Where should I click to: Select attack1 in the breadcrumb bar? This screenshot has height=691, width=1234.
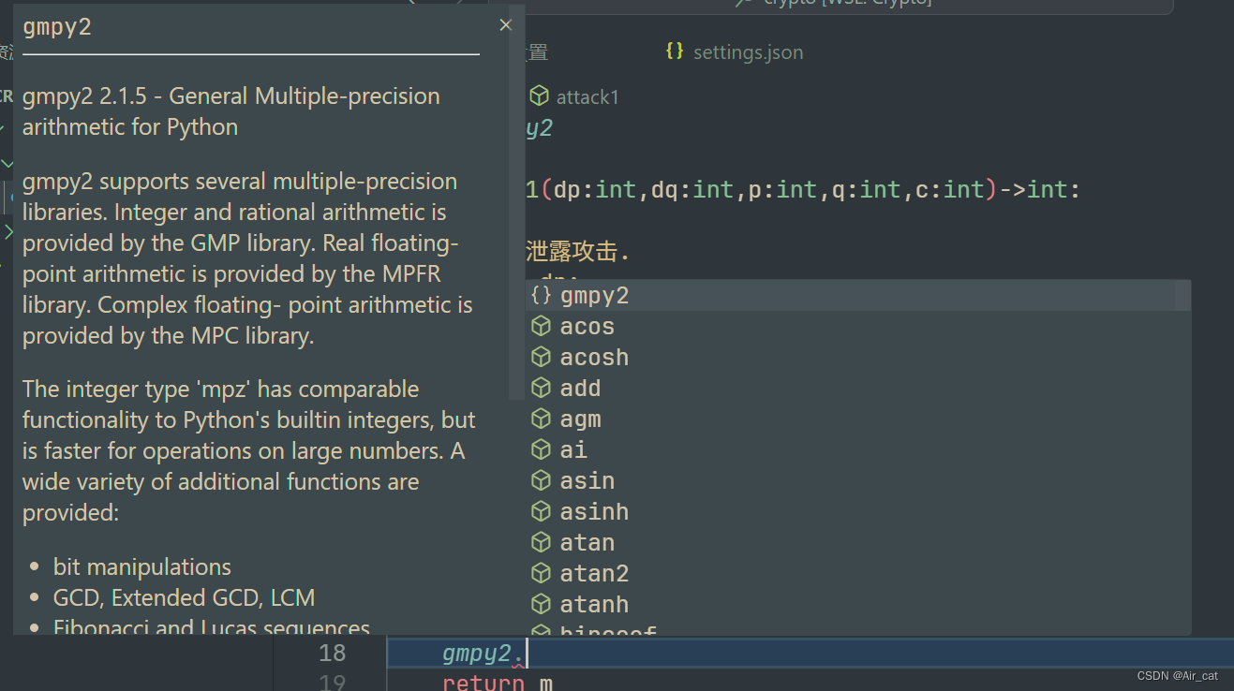click(x=587, y=97)
